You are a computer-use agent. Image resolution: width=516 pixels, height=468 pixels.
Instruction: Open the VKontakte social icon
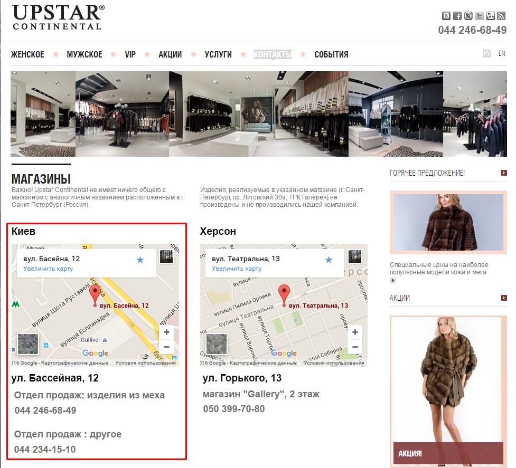point(446,16)
